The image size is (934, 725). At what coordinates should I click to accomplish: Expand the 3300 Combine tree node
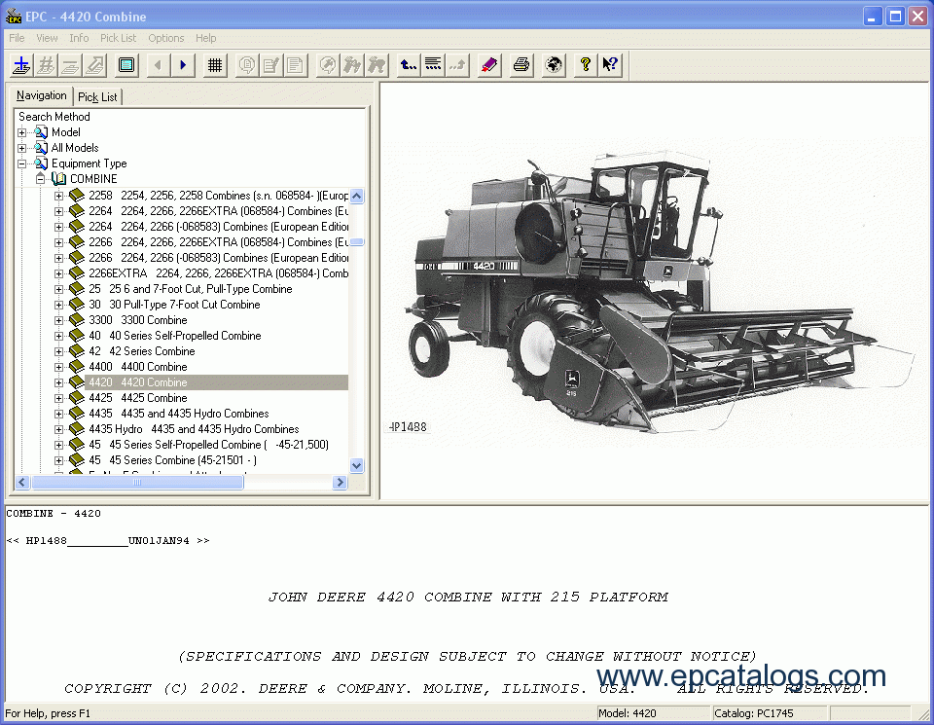point(58,320)
